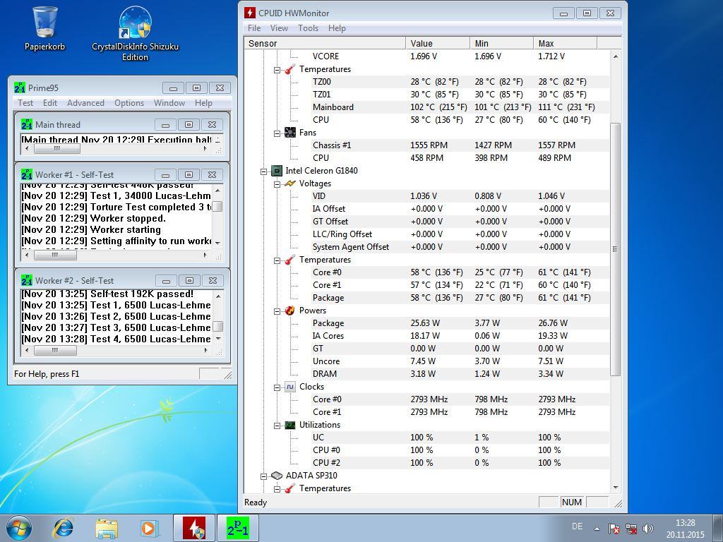Click the Sensor column header
Viewport: 723px width, 542px height.
click(x=325, y=43)
